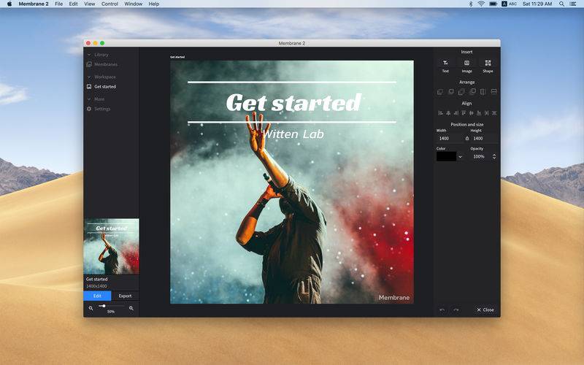
Task: Collapse the Workspace section
Action: 89,77
